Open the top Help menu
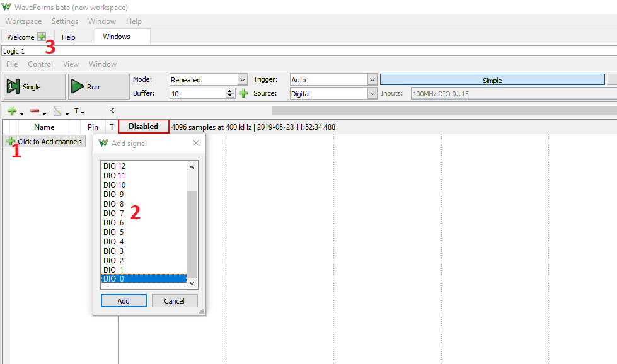The width and height of the screenshot is (617, 364). (134, 21)
